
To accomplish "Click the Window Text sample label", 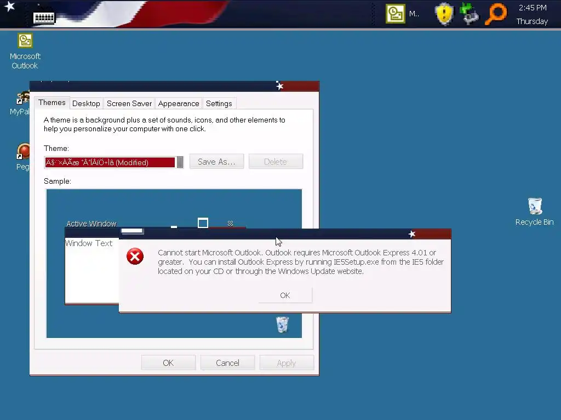I will 89,243.
